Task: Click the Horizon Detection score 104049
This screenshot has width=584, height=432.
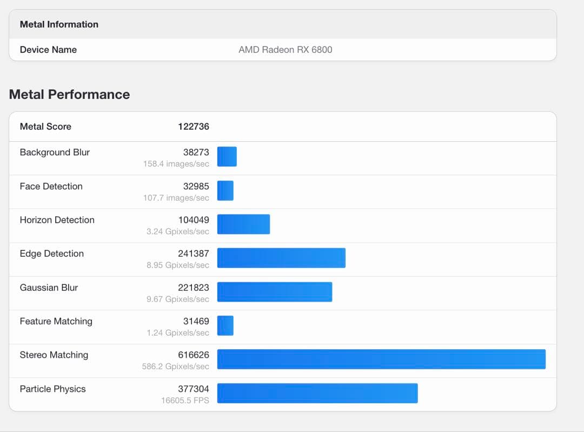Action: (x=193, y=220)
